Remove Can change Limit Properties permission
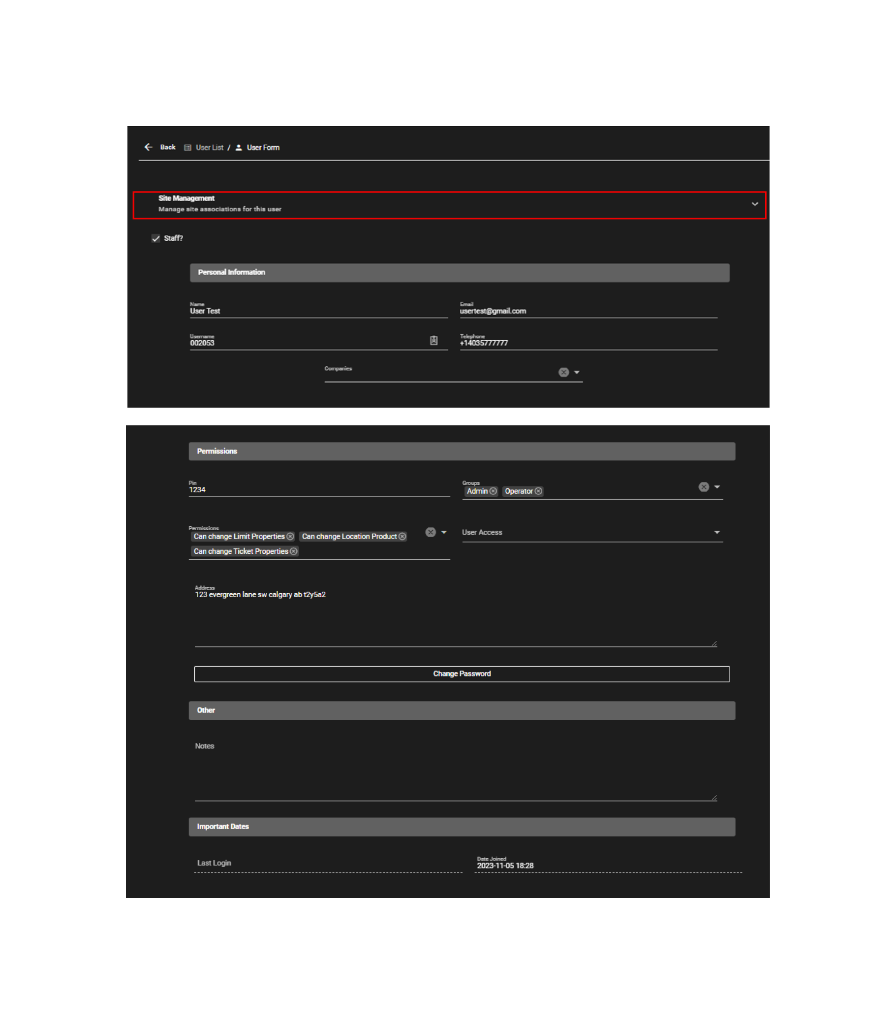 click(x=290, y=536)
